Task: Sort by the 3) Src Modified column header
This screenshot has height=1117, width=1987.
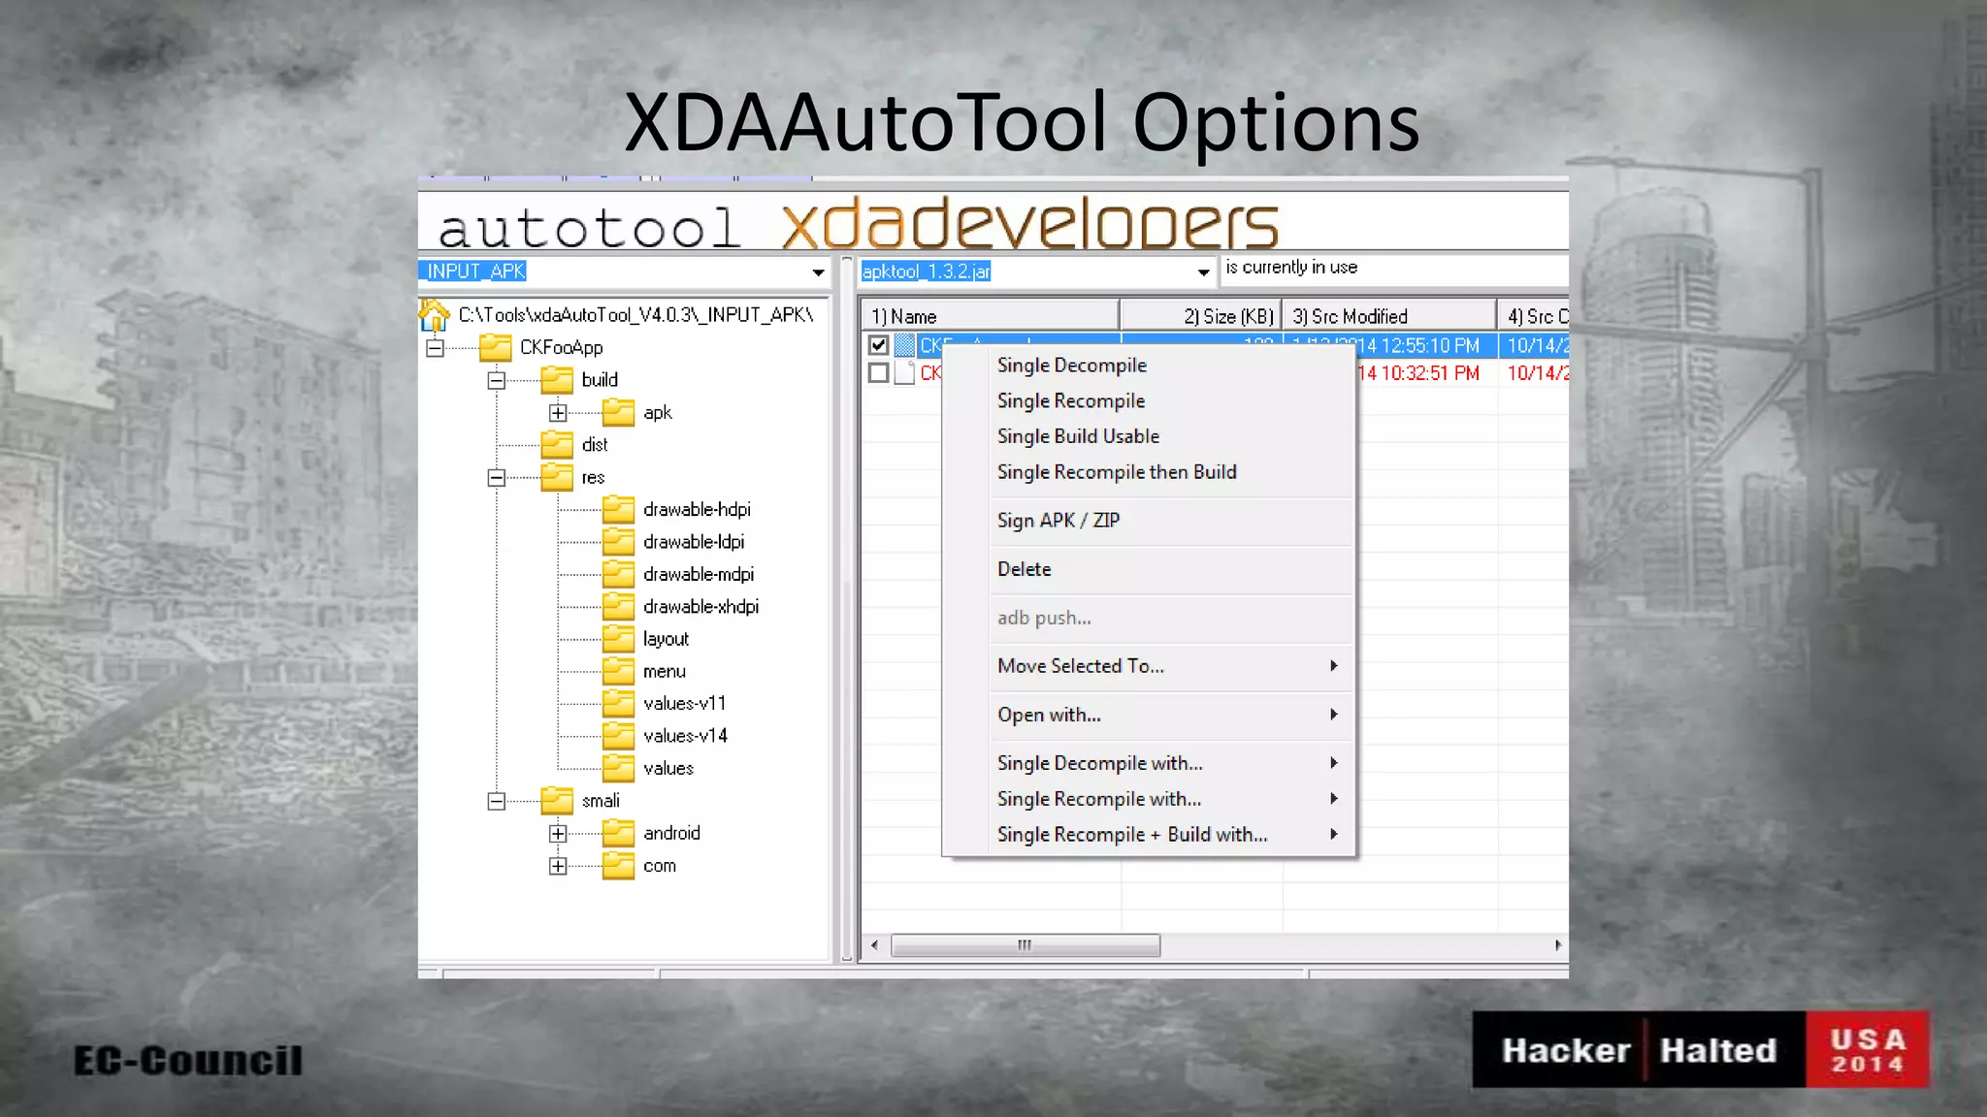Action: tap(1389, 316)
